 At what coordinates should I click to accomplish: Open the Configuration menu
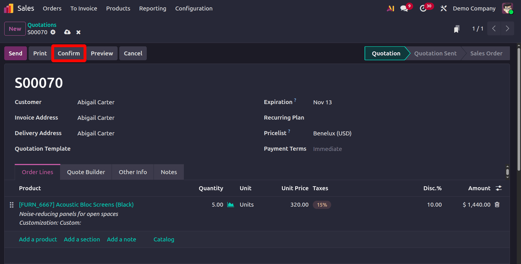coord(194,8)
